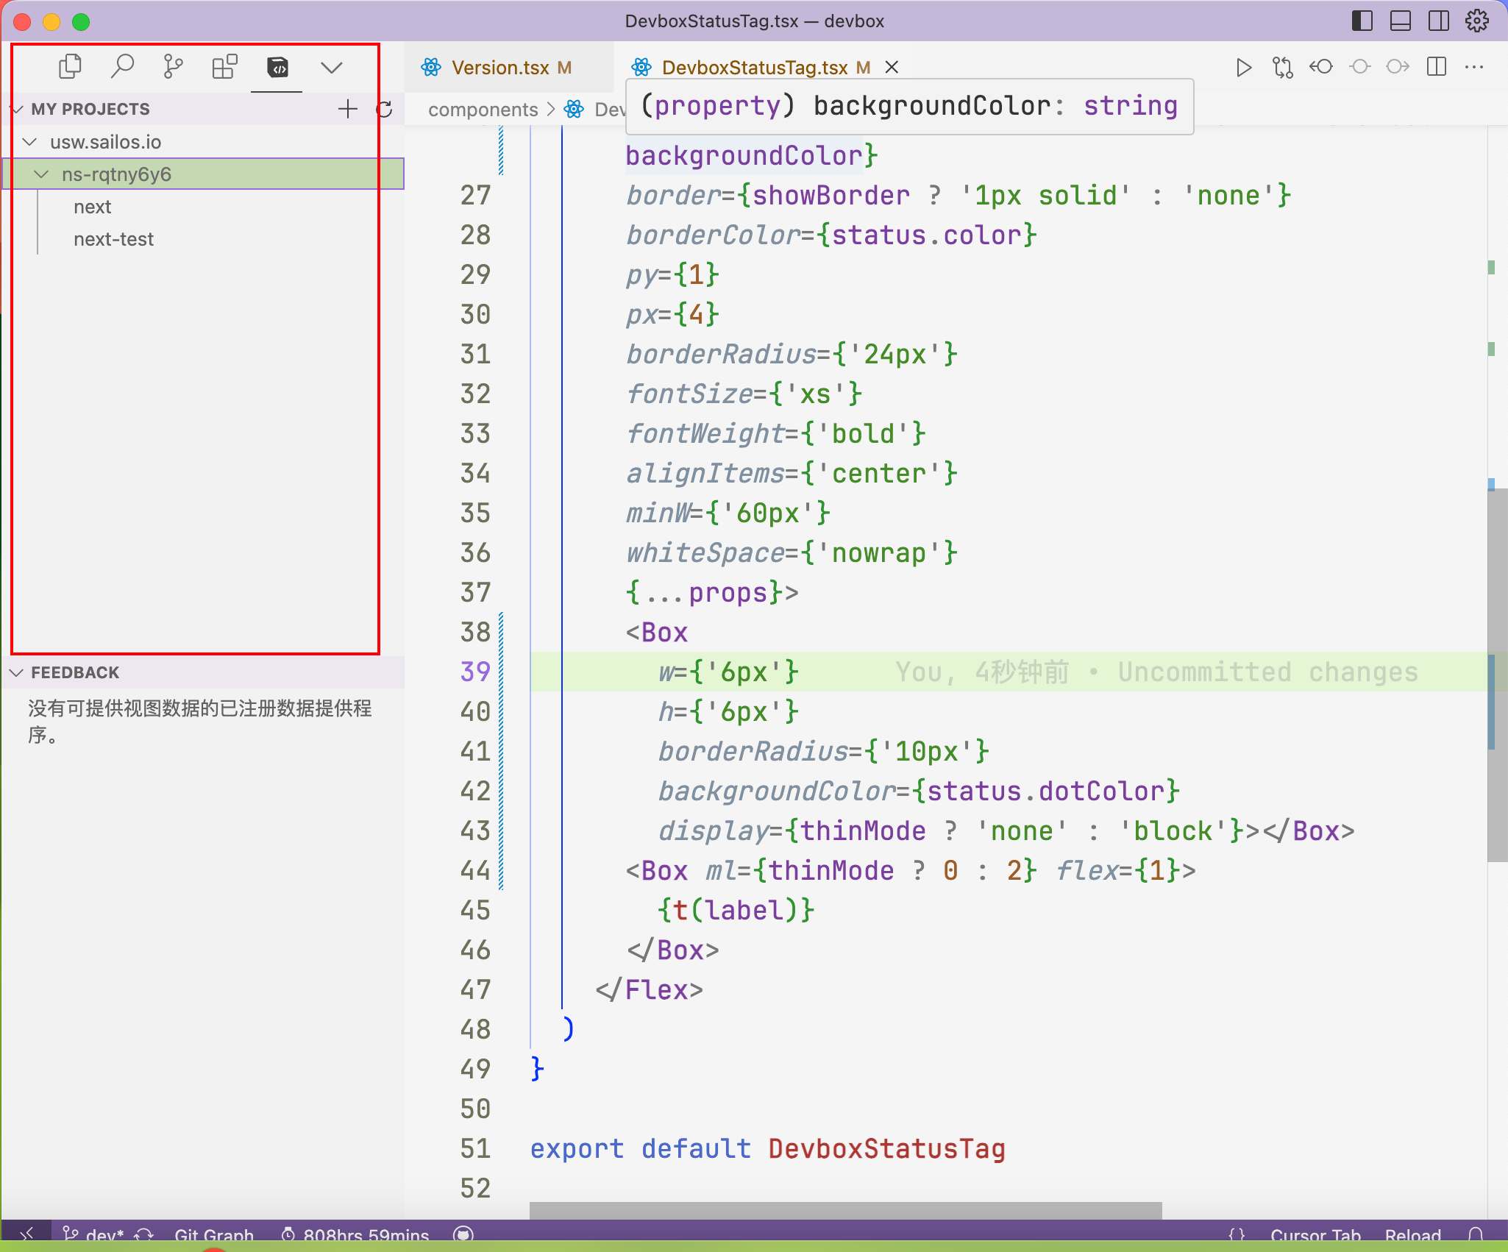Image resolution: width=1508 pixels, height=1252 pixels.
Task: Toggle Cursor Tab in status bar
Action: click(x=1315, y=1235)
